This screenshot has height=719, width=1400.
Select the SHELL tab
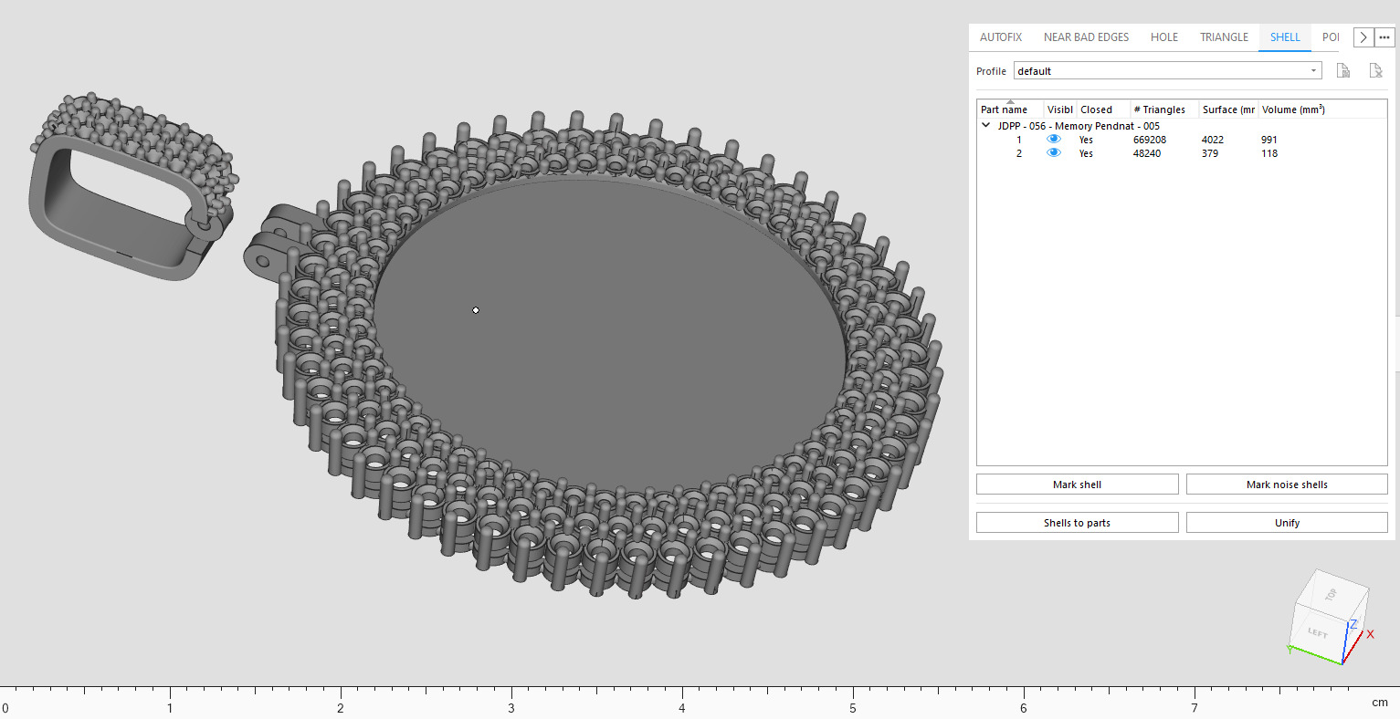1285,37
